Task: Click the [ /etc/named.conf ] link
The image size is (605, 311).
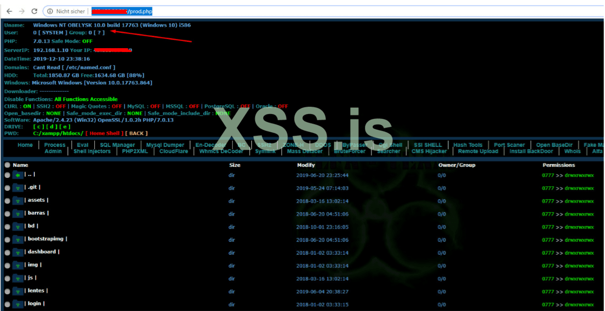Action: pyautogui.click(x=89, y=68)
